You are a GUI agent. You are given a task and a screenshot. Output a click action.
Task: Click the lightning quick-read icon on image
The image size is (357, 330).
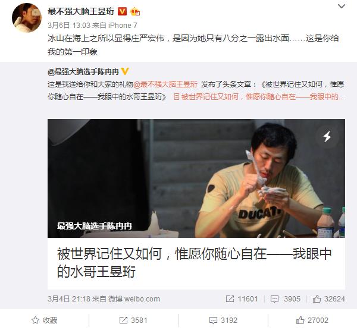327,137
